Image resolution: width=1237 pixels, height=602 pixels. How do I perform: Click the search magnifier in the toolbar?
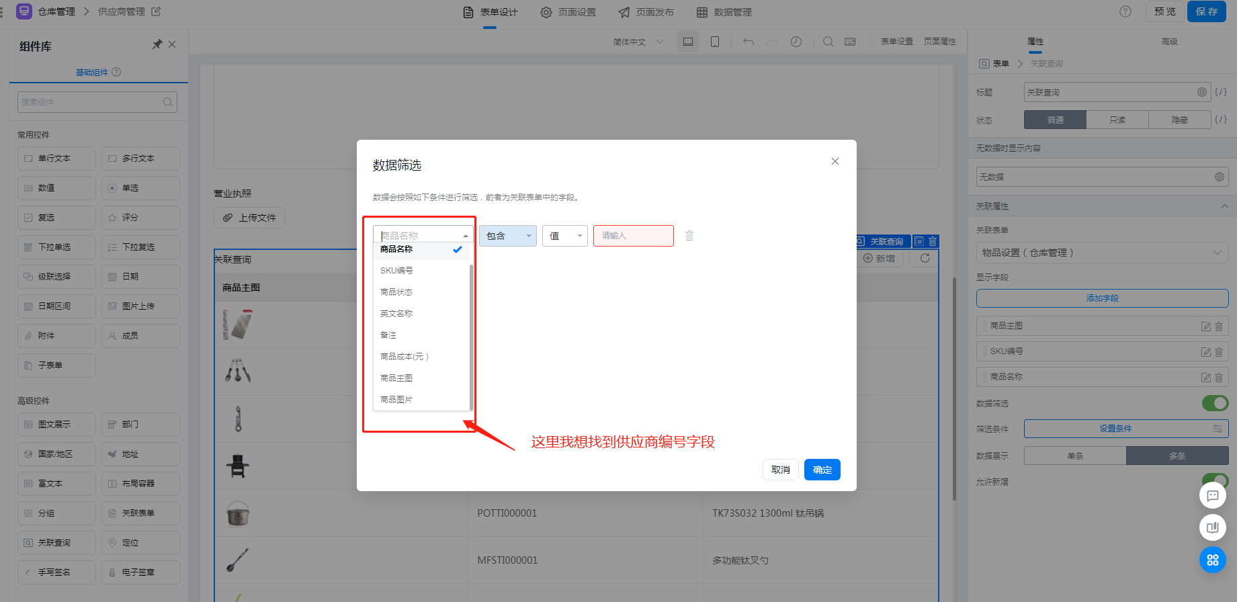(x=828, y=42)
